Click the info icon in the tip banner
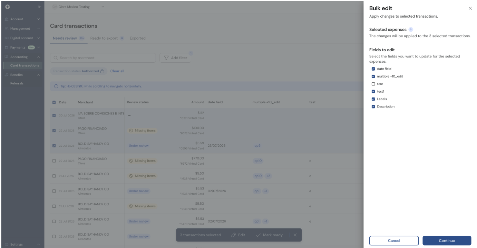The width and height of the screenshot is (477, 248). [x=56, y=86]
